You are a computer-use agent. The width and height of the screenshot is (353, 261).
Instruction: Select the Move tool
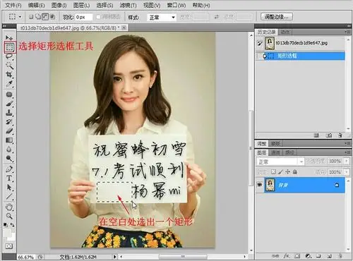9,37
